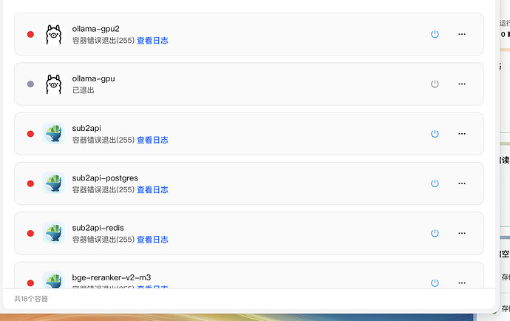
Task: Open more options for sub2api-redis
Action: click(462, 233)
